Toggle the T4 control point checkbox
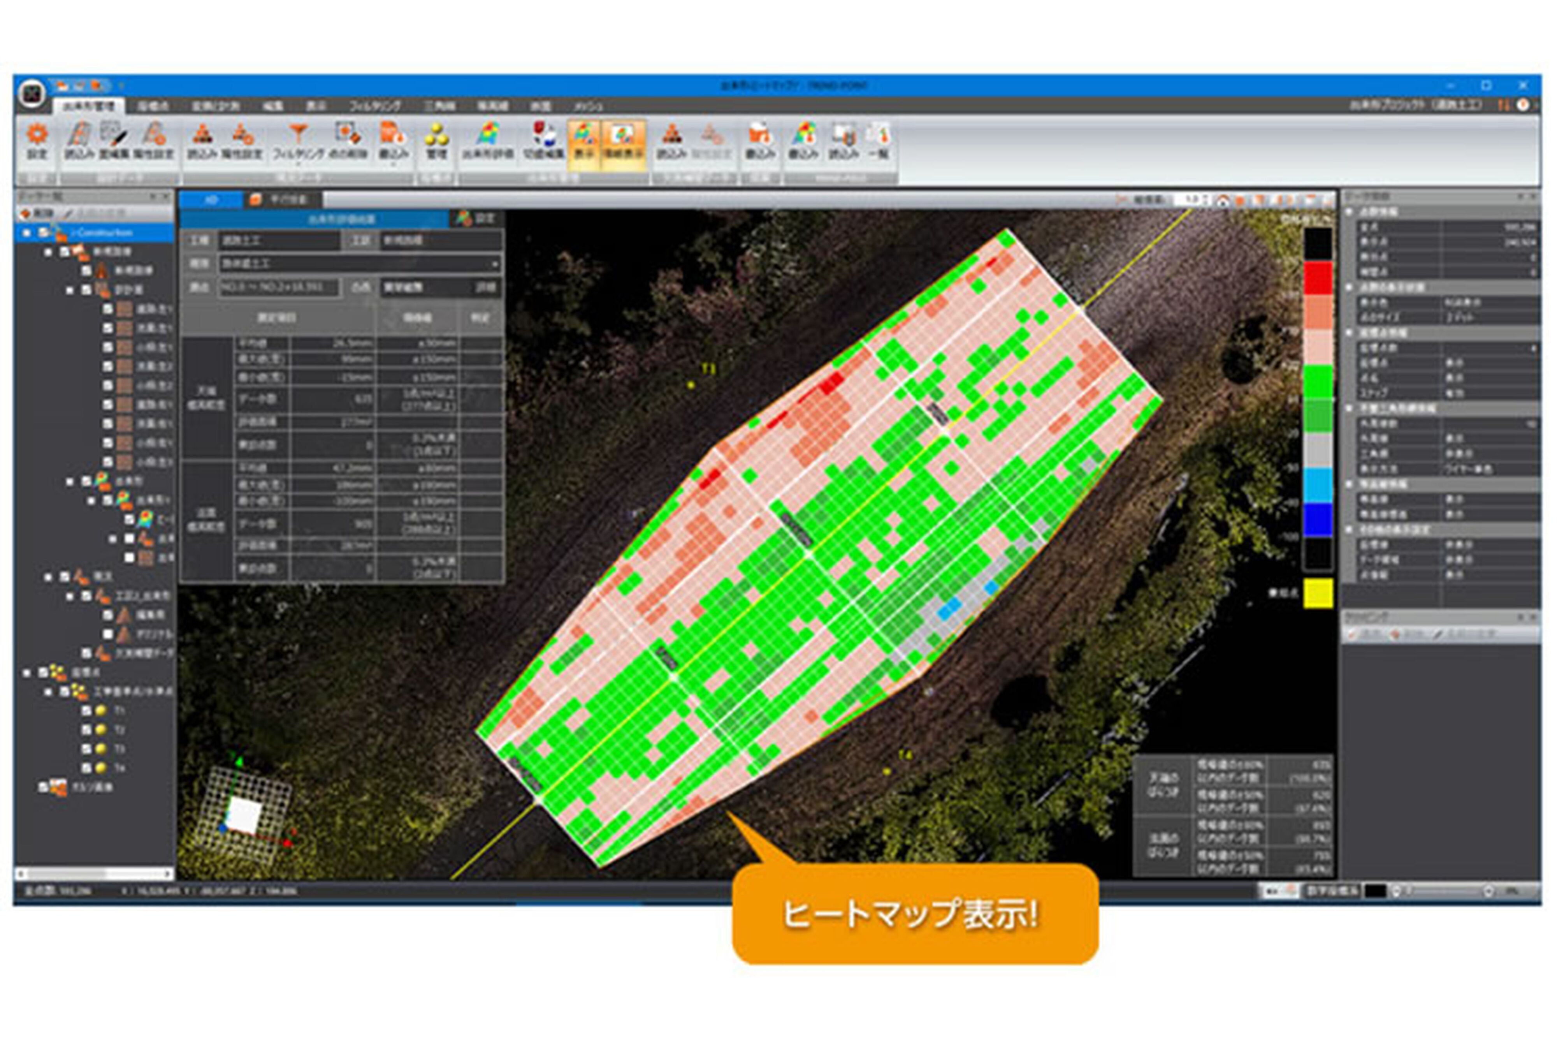 coord(86,768)
